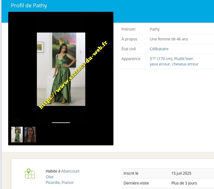This screenshot has width=214, height=189.
Task: Click the yeux erreur link
Action: point(160,64)
